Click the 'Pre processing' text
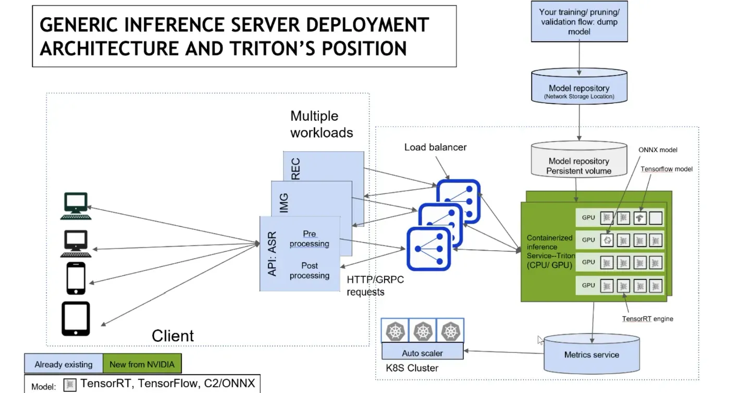740x393 pixels. click(310, 239)
